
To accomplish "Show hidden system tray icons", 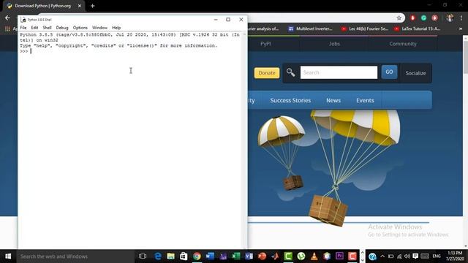I will [x=382, y=256].
